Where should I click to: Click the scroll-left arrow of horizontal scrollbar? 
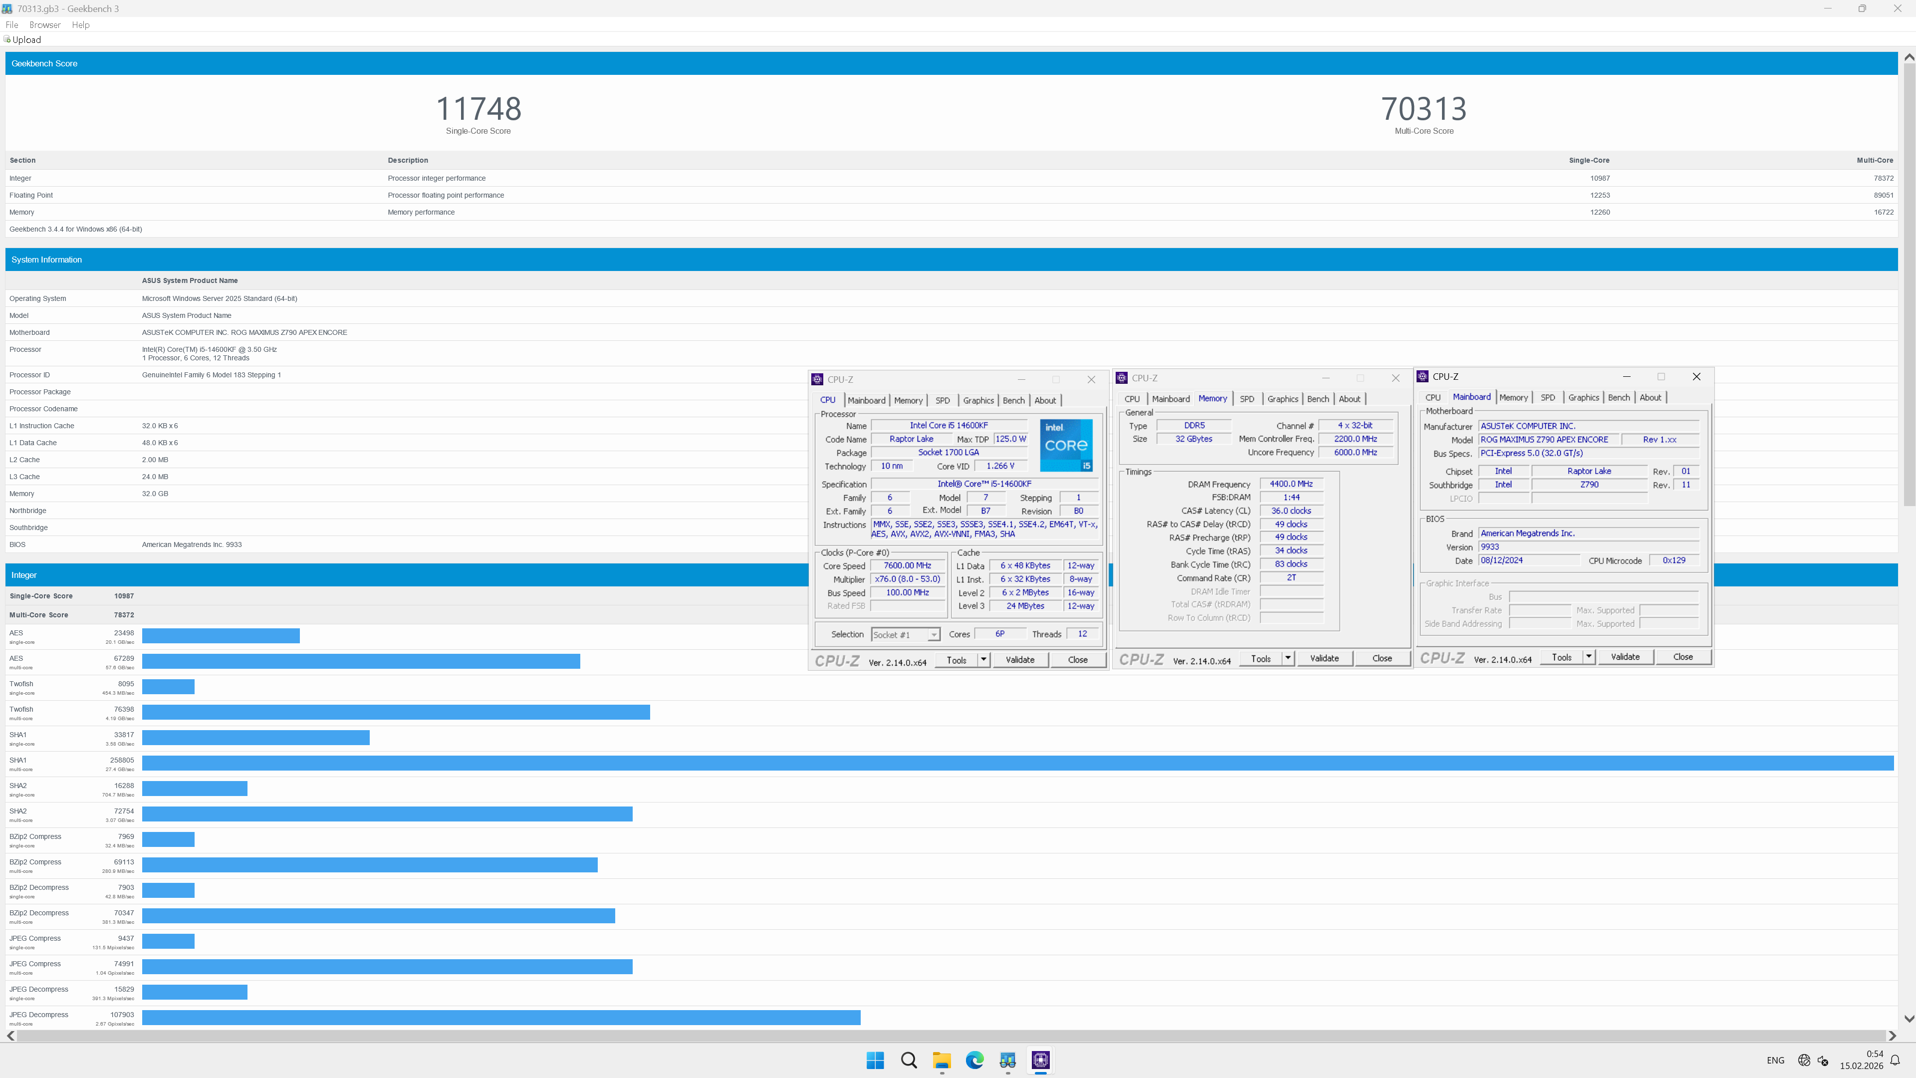point(10,1036)
